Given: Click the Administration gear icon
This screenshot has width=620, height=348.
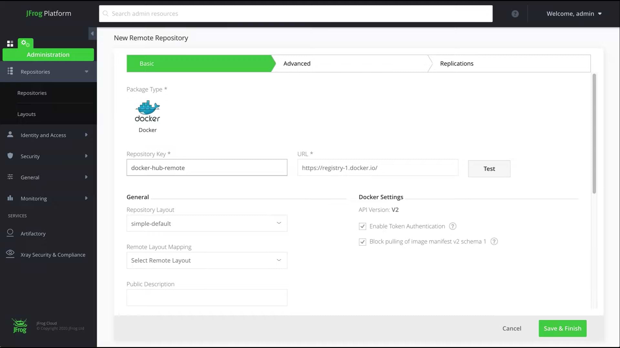Looking at the screenshot, I should [x=25, y=43].
